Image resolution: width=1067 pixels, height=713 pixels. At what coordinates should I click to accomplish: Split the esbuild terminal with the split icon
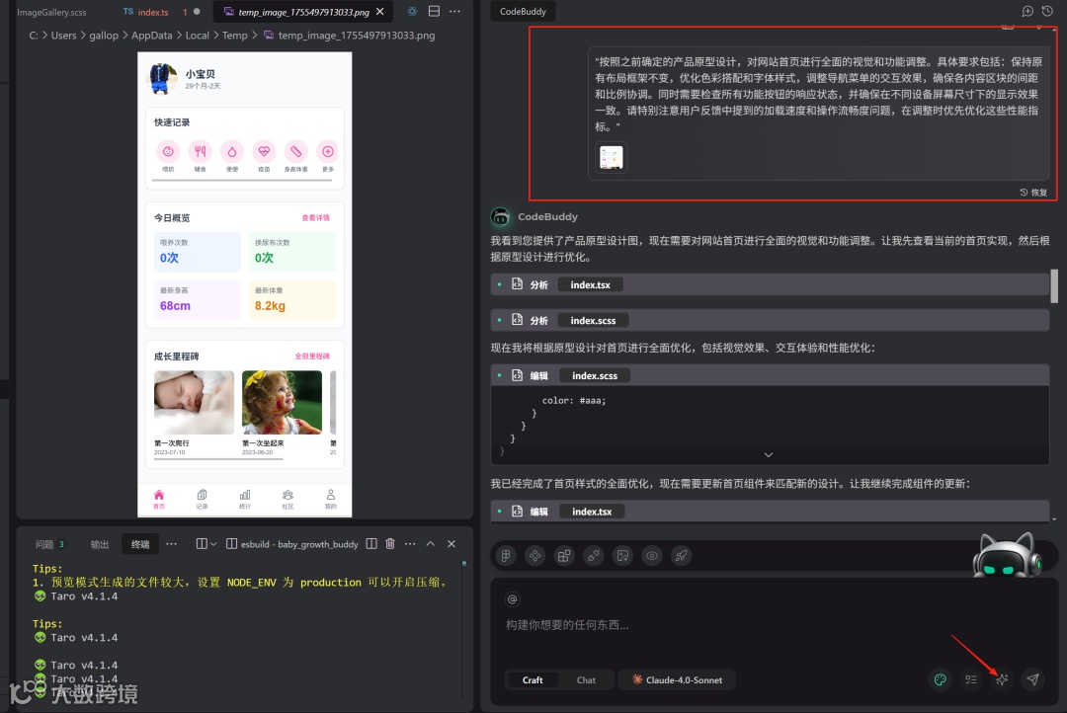(371, 543)
